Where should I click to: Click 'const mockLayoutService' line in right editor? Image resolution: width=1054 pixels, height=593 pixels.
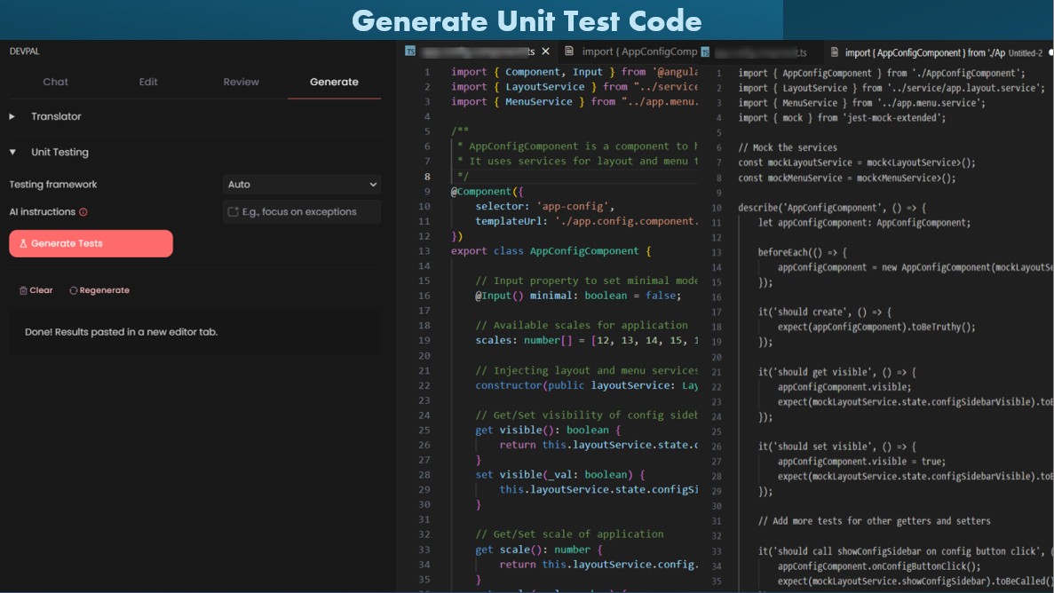tap(856, 162)
